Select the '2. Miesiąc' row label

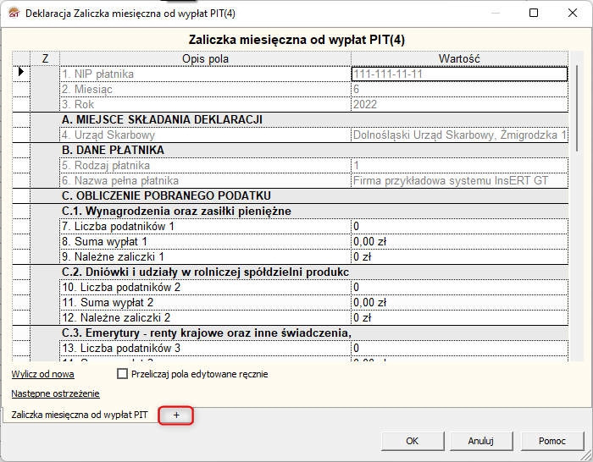pos(205,89)
